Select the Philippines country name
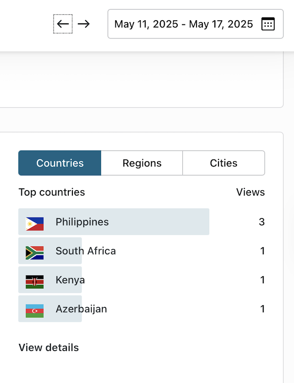 pos(82,222)
